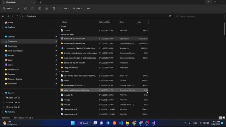This screenshot has width=226, height=127.
Task: Click the Cut toolbar icon
Action: [18, 8]
